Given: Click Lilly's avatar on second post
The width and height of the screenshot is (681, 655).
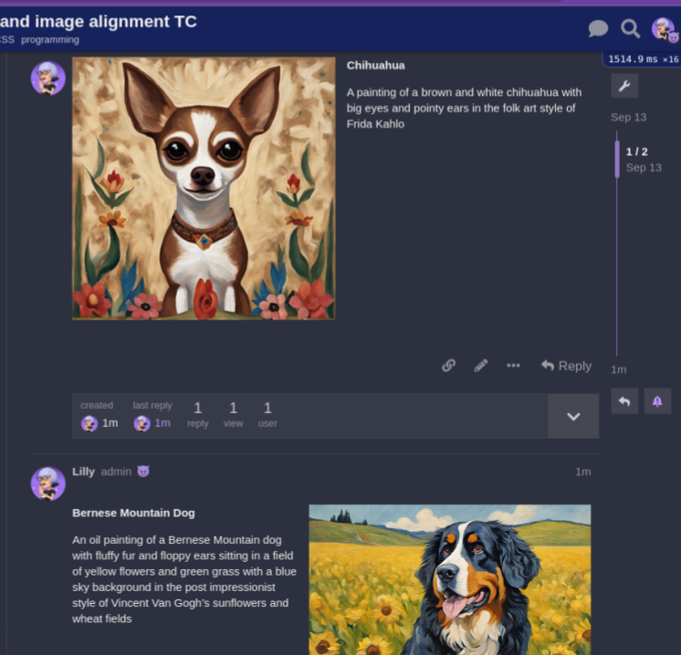Looking at the screenshot, I should point(47,483).
